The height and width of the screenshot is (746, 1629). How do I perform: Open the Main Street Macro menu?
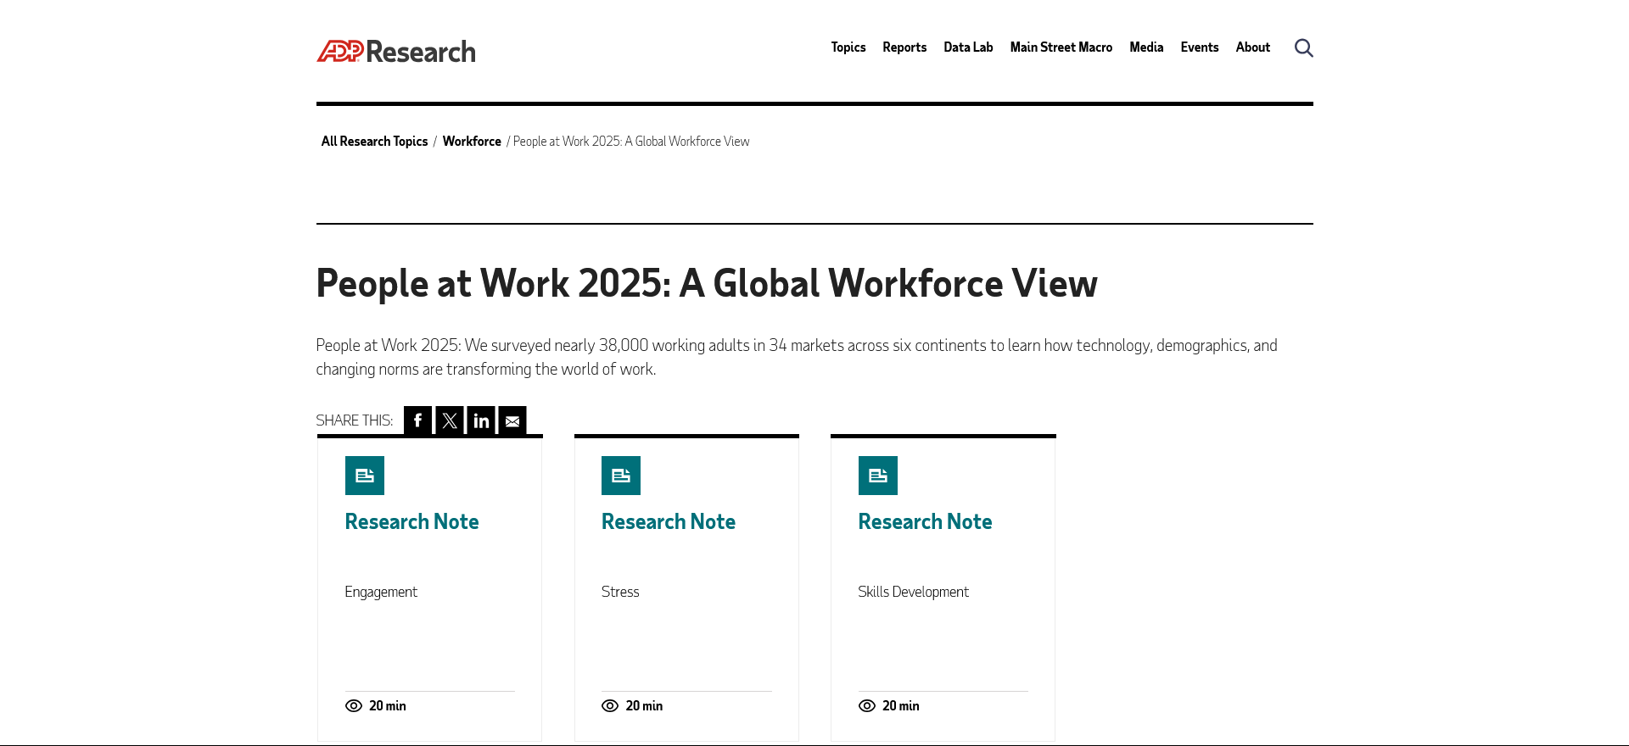point(1061,47)
